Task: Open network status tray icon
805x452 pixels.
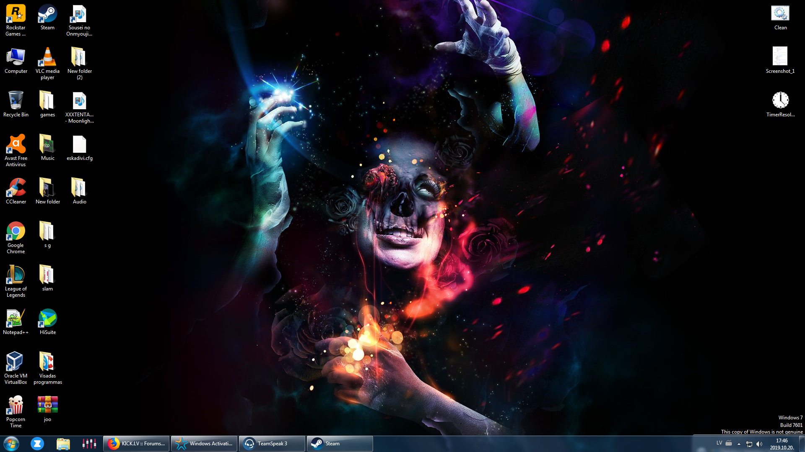Action: [749, 444]
